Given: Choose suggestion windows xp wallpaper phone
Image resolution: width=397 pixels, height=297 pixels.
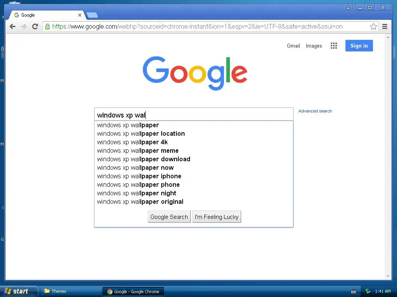Looking at the screenshot, I should coord(194,184).
